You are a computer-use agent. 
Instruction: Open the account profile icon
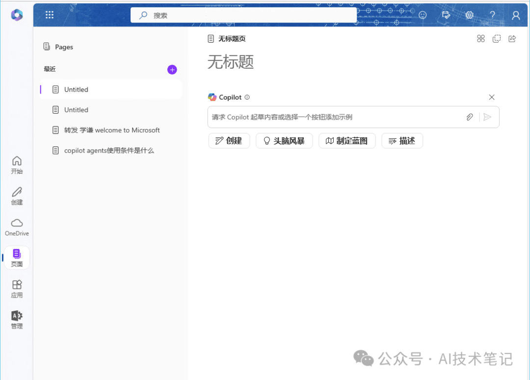516,15
